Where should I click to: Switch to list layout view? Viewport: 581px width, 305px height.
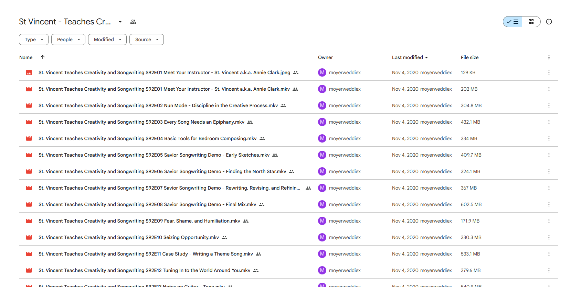(513, 22)
